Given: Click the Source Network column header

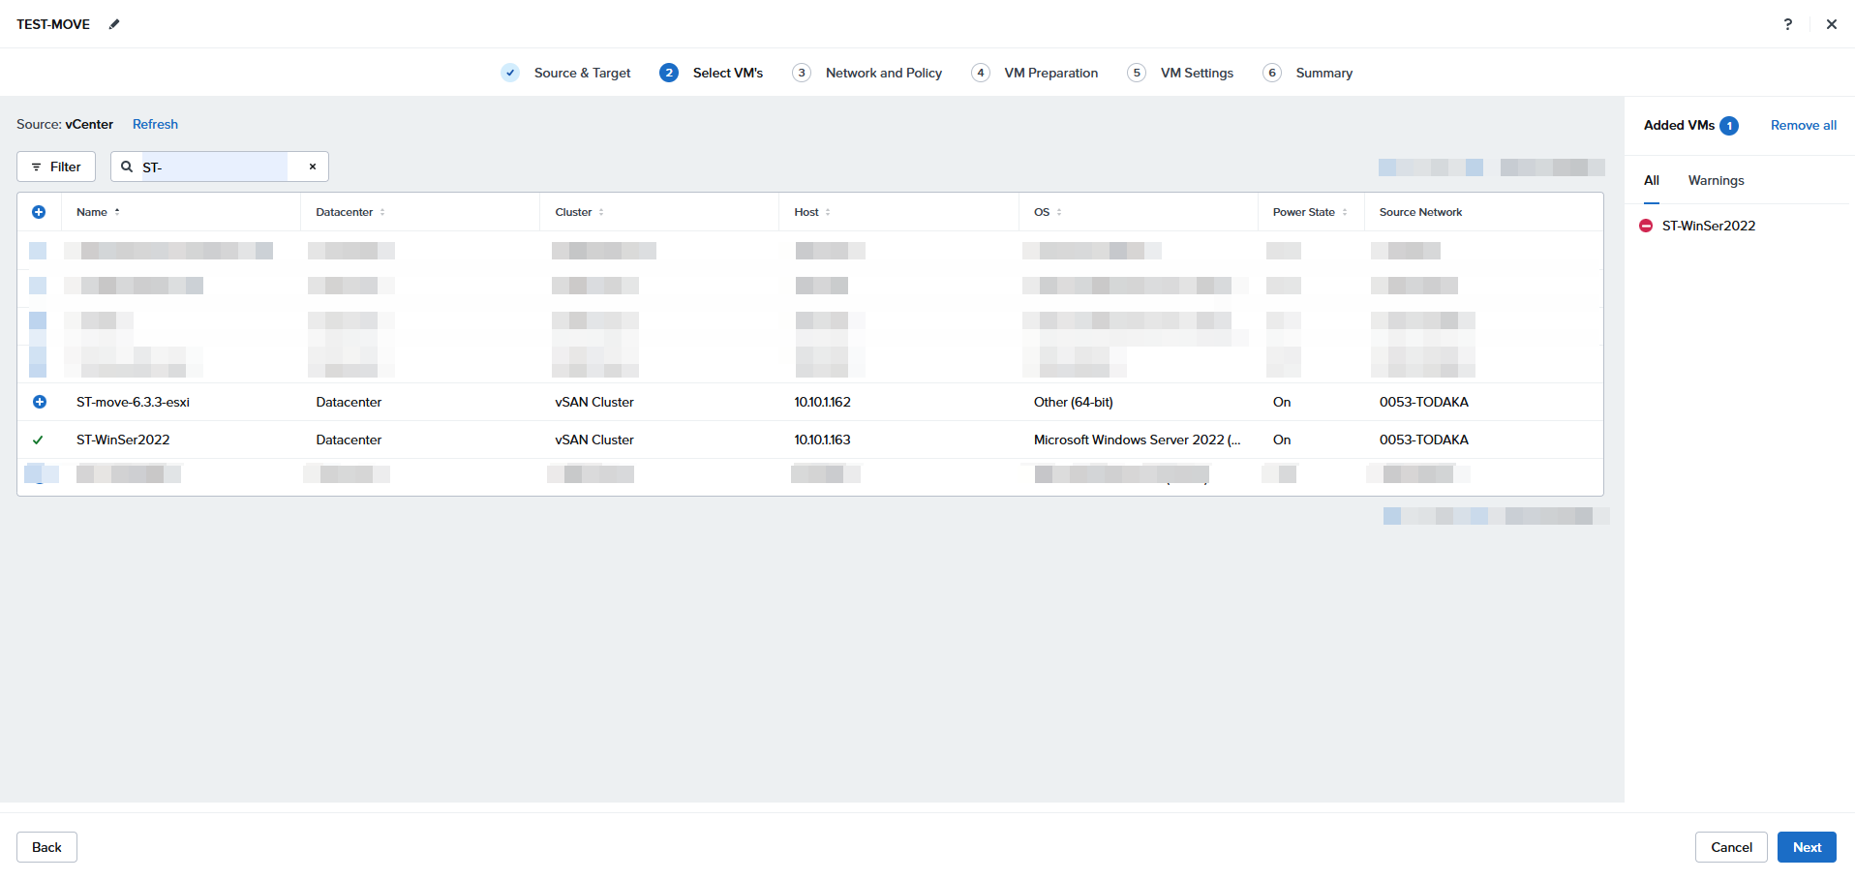Looking at the screenshot, I should pos(1420,212).
